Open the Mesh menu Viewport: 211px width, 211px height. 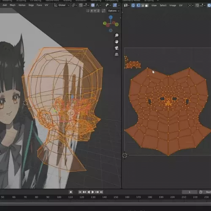pos(13,5)
